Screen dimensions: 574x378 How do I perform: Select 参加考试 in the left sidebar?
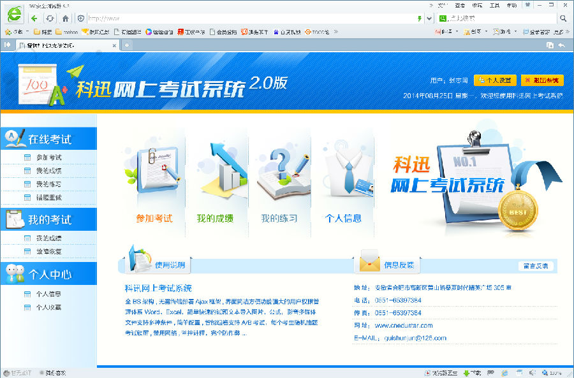[x=48, y=157]
